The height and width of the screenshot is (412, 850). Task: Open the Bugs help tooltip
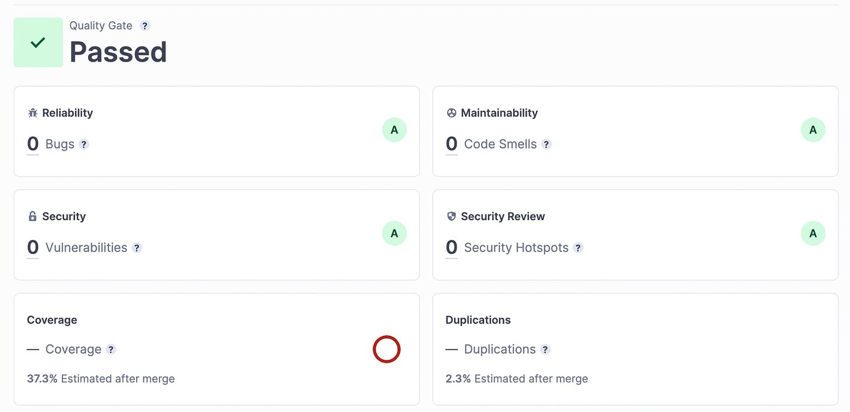pos(84,145)
